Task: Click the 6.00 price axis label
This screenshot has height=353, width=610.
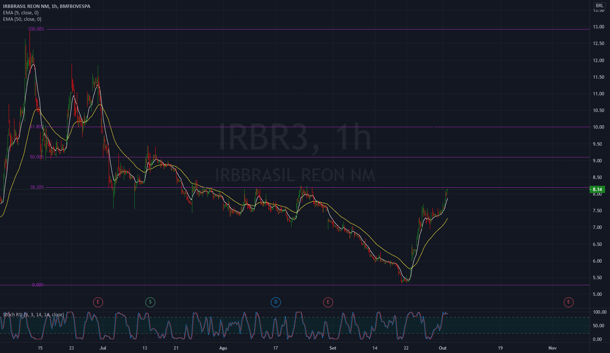Action: 598,261
